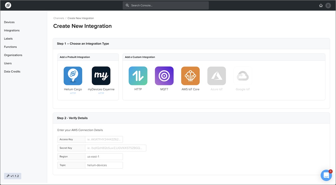
Task: Open Integrations in the sidebar
Action: [12, 30]
